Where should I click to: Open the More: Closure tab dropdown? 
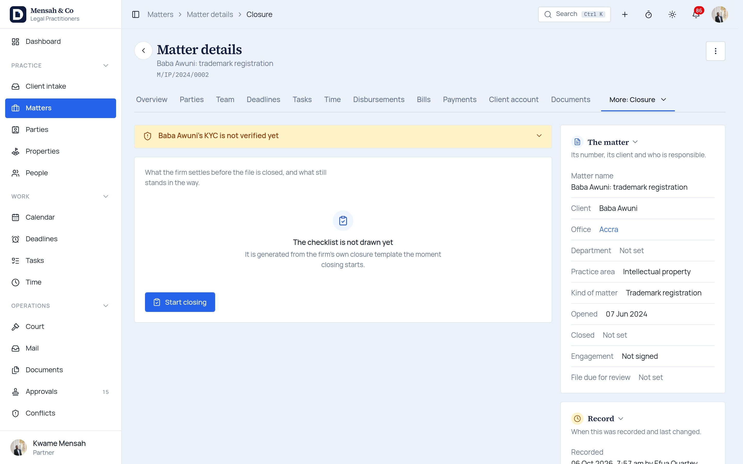[638, 100]
